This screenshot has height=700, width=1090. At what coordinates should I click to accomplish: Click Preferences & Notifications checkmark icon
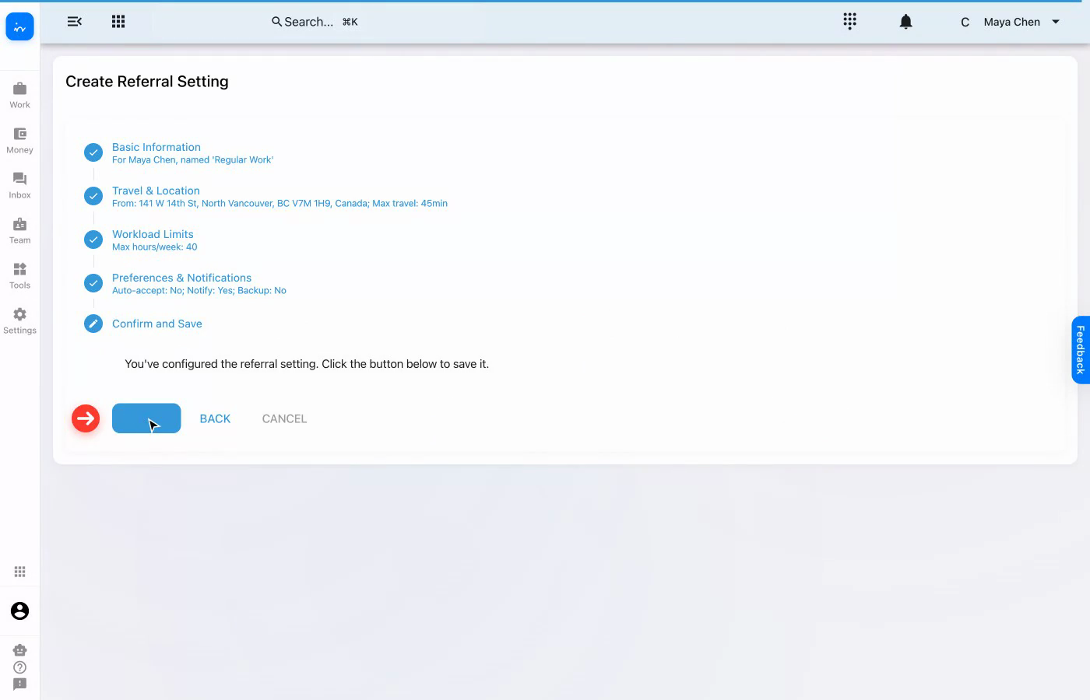click(93, 283)
